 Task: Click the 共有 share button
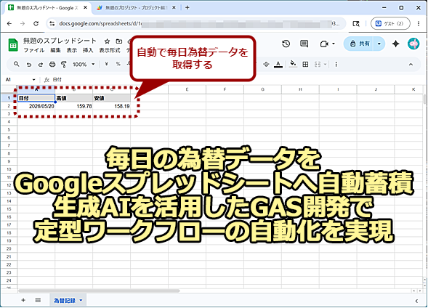(x=360, y=44)
